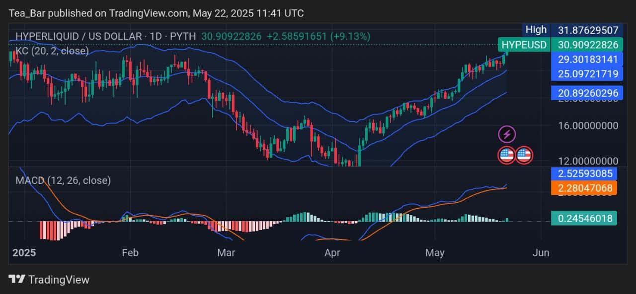Open the MACD (12, 26, close) indicator legend
The height and width of the screenshot is (294, 636).
(63, 180)
